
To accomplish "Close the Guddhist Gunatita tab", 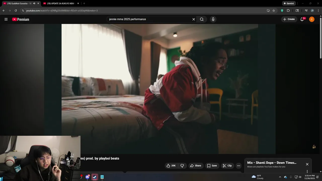I will coord(38,4).
